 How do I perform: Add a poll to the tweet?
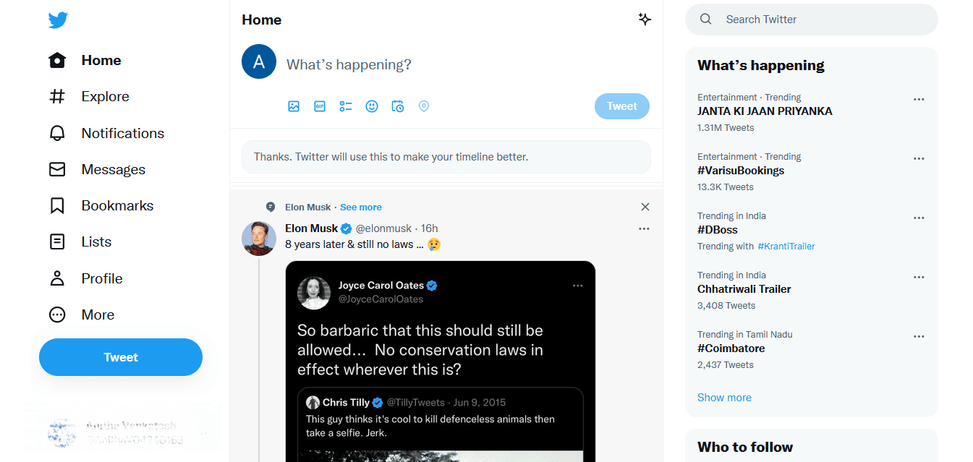pos(345,106)
